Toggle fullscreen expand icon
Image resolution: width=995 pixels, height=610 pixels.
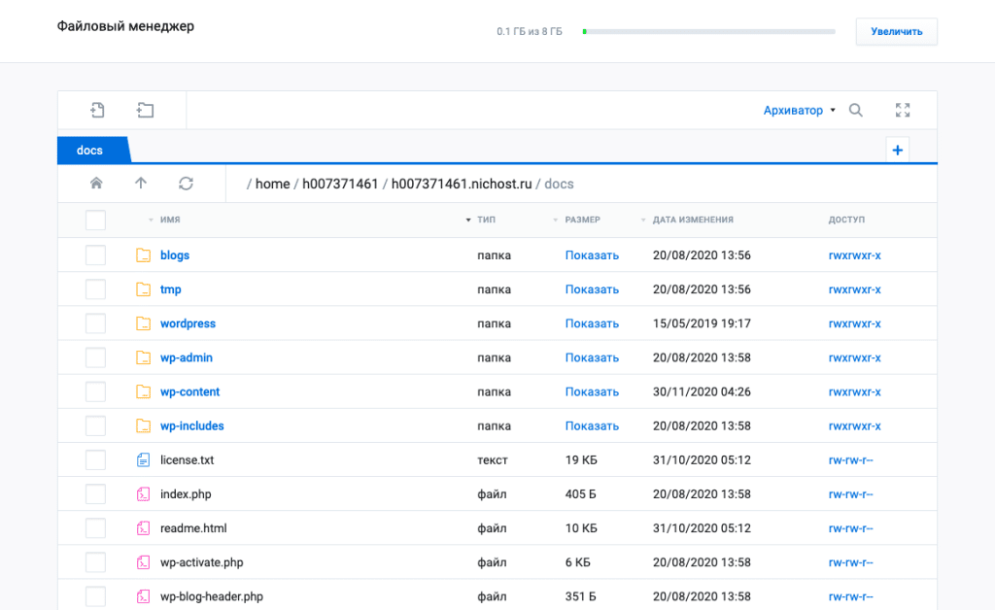[x=903, y=111]
